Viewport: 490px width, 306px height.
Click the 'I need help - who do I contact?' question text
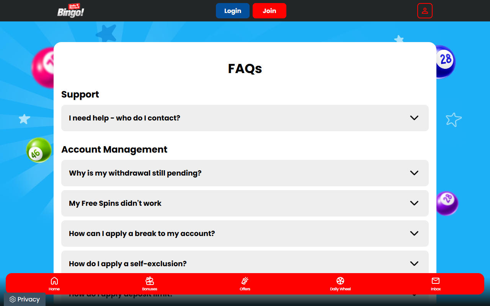point(124,118)
